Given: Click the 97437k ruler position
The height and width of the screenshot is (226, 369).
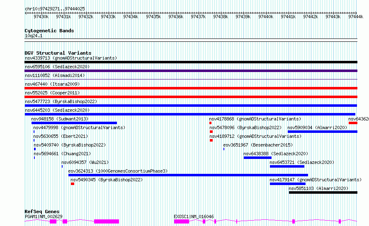Looking at the screenshot, I should pos(198,17).
